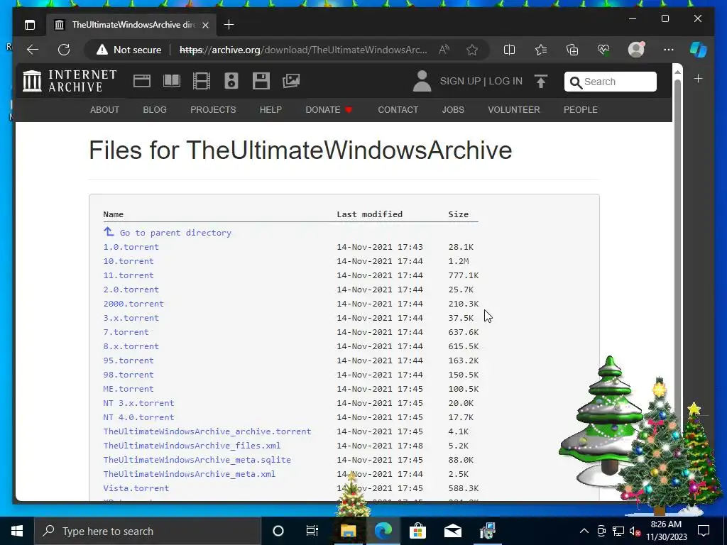Click the Archive Search field
727x545 pixels.
[x=610, y=82]
